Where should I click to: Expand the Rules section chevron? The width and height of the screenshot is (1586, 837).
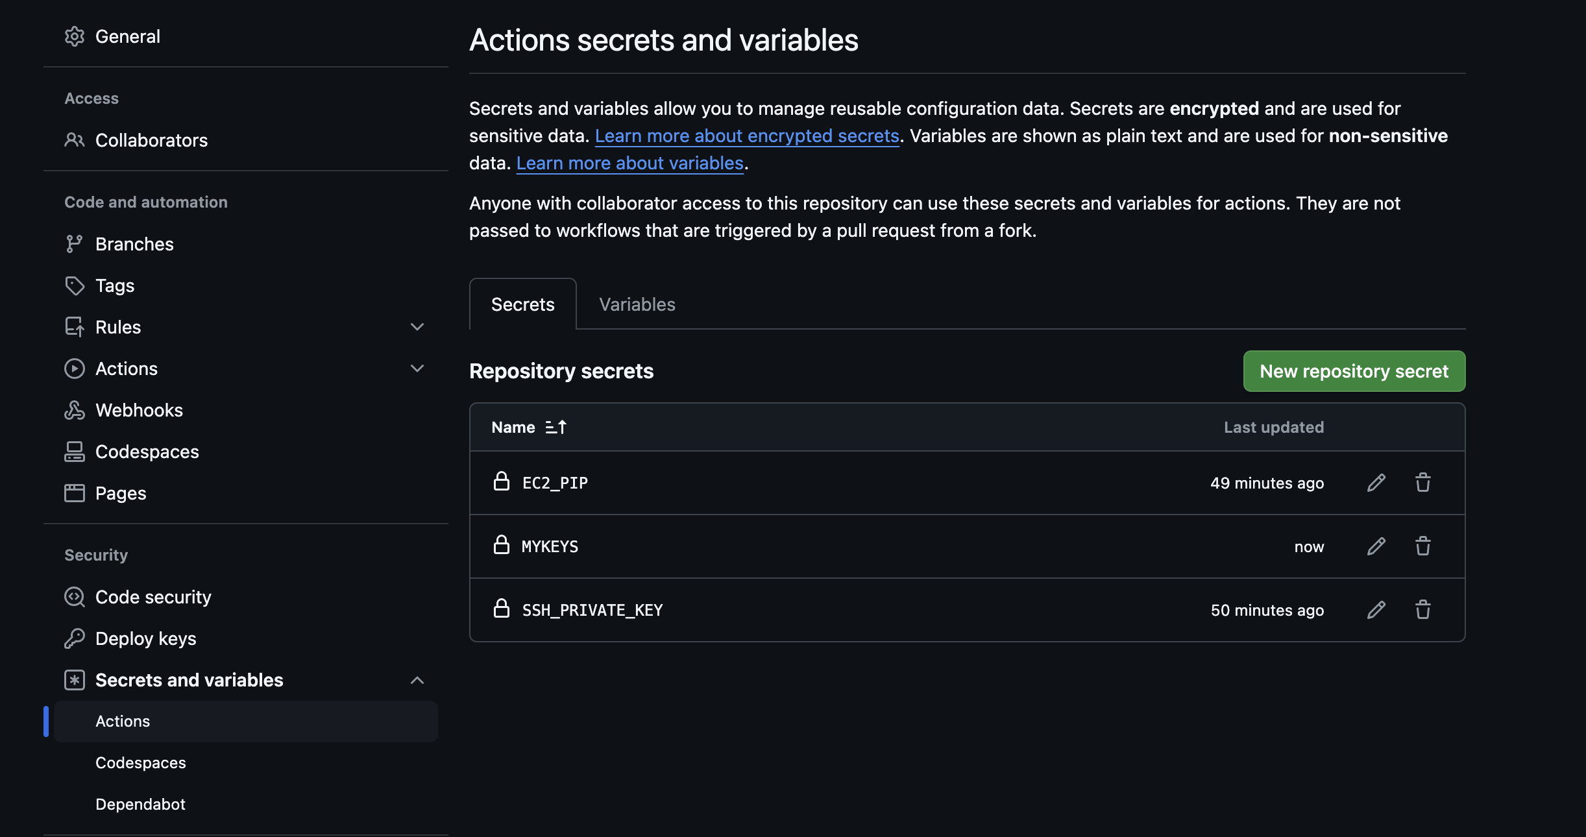click(x=418, y=327)
